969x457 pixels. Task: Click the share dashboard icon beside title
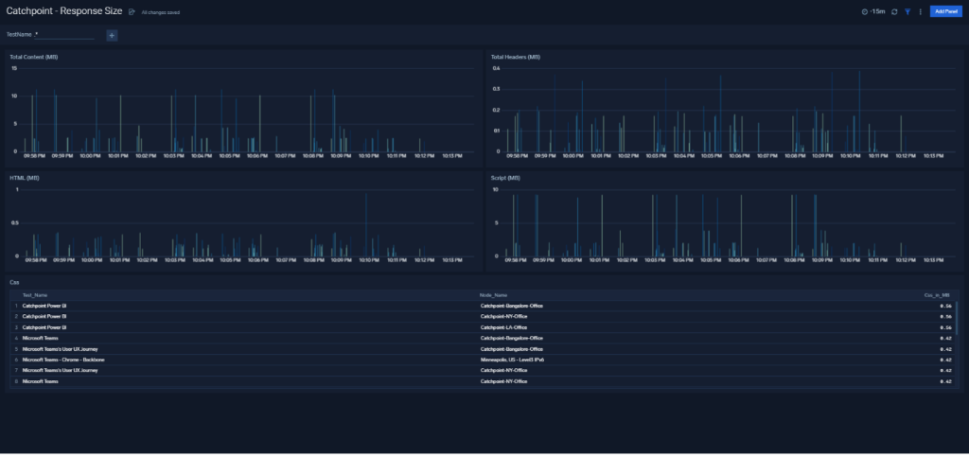pos(131,11)
